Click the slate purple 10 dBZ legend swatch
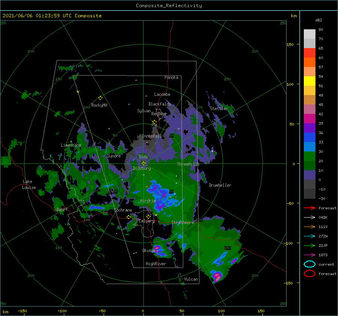This screenshot has height=316, width=338. pyautogui.click(x=309, y=175)
